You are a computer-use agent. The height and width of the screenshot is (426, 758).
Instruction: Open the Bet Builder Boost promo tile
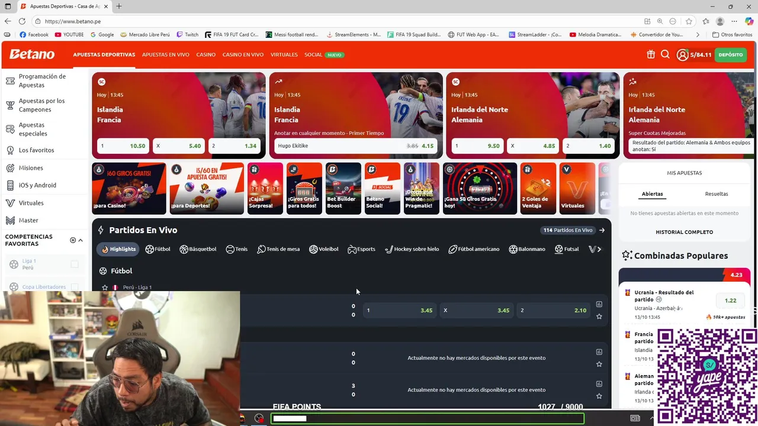343,188
